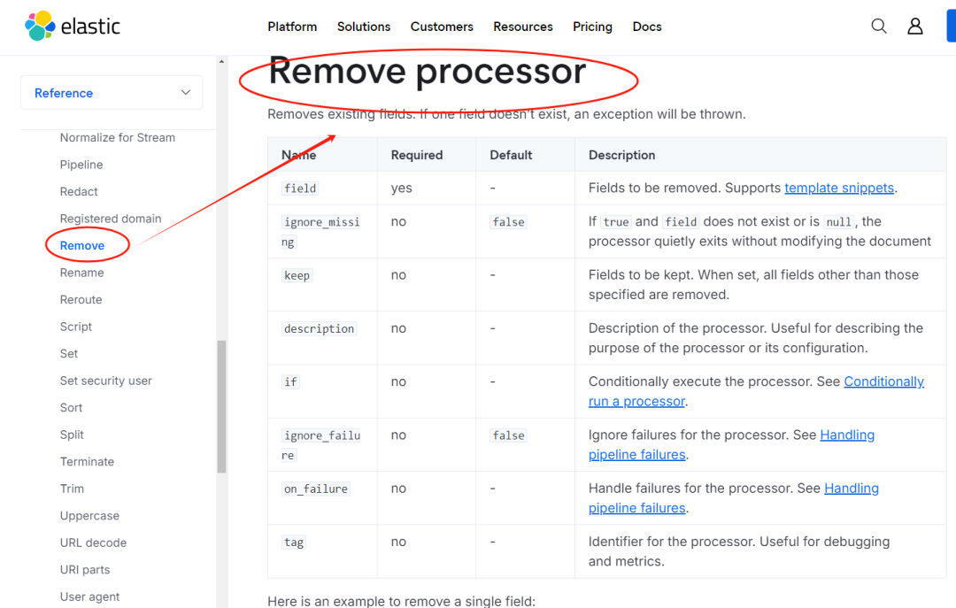Image resolution: width=956 pixels, height=608 pixels.
Task: Open the Platform menu
Action: [292, 27]
